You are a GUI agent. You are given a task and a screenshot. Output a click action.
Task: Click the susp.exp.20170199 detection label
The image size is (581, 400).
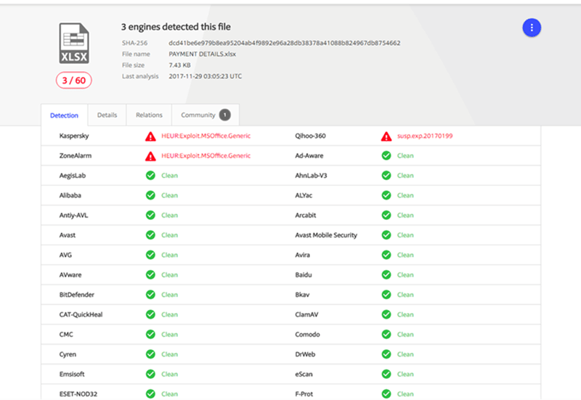(x=426, y=136)
